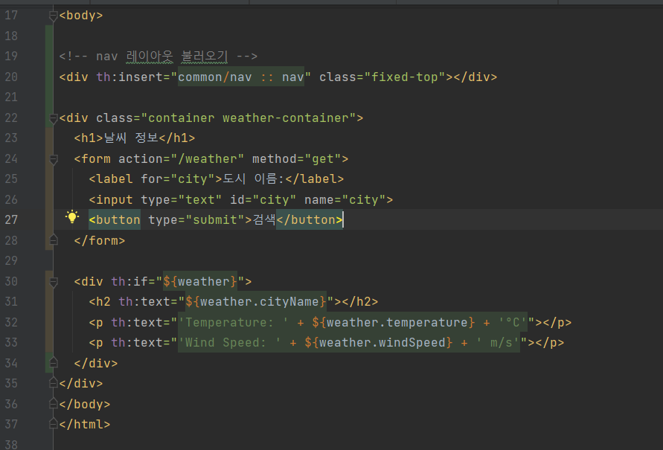Image resolution: width=663 pixels, height=450 pixels.
Task: Click the 'Wind Speed: ' string literal
Action: point(230,343)
